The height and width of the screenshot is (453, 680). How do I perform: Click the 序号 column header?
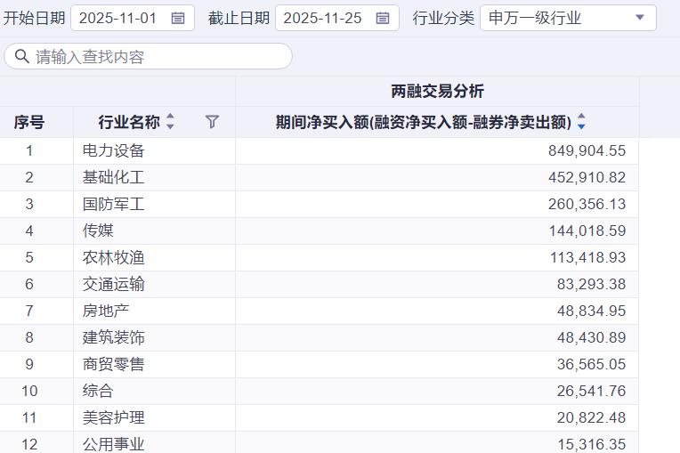pos(29,122)
